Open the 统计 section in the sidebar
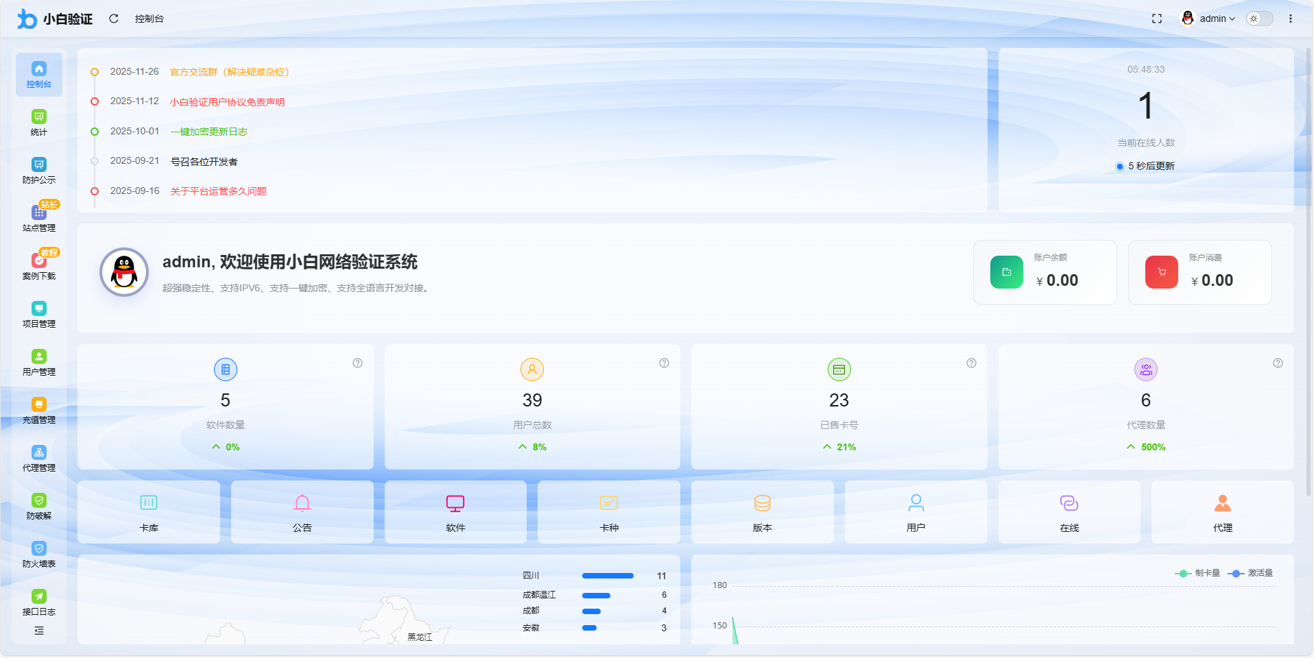The width and height of the screenshot is (1314, 658). pos(38,123)
